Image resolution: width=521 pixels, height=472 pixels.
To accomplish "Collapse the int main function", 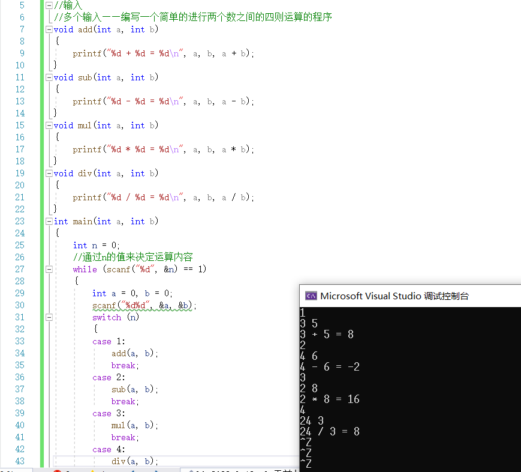I will tap(49, 221).
